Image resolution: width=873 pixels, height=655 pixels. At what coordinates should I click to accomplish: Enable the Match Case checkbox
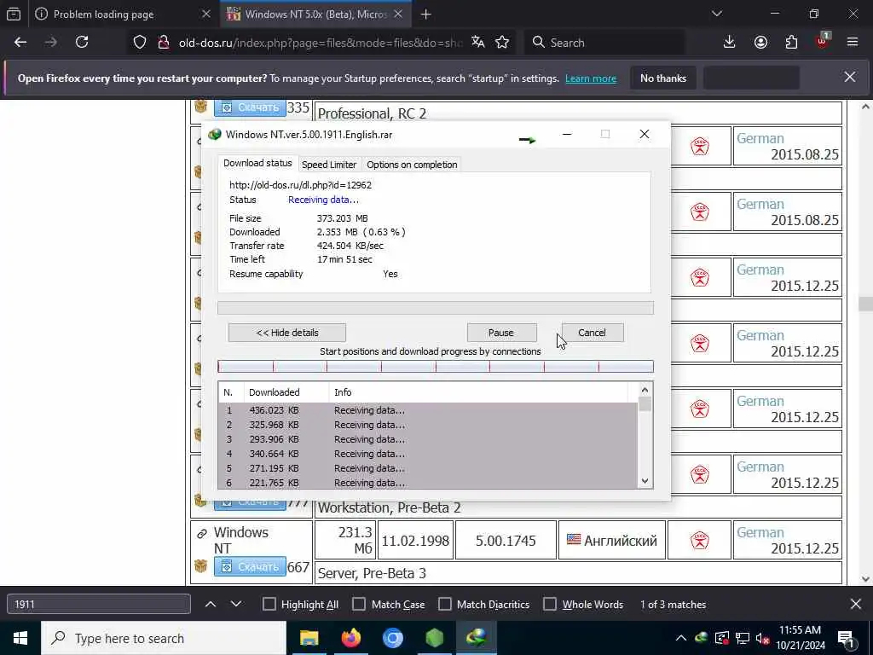pos(359,605)
